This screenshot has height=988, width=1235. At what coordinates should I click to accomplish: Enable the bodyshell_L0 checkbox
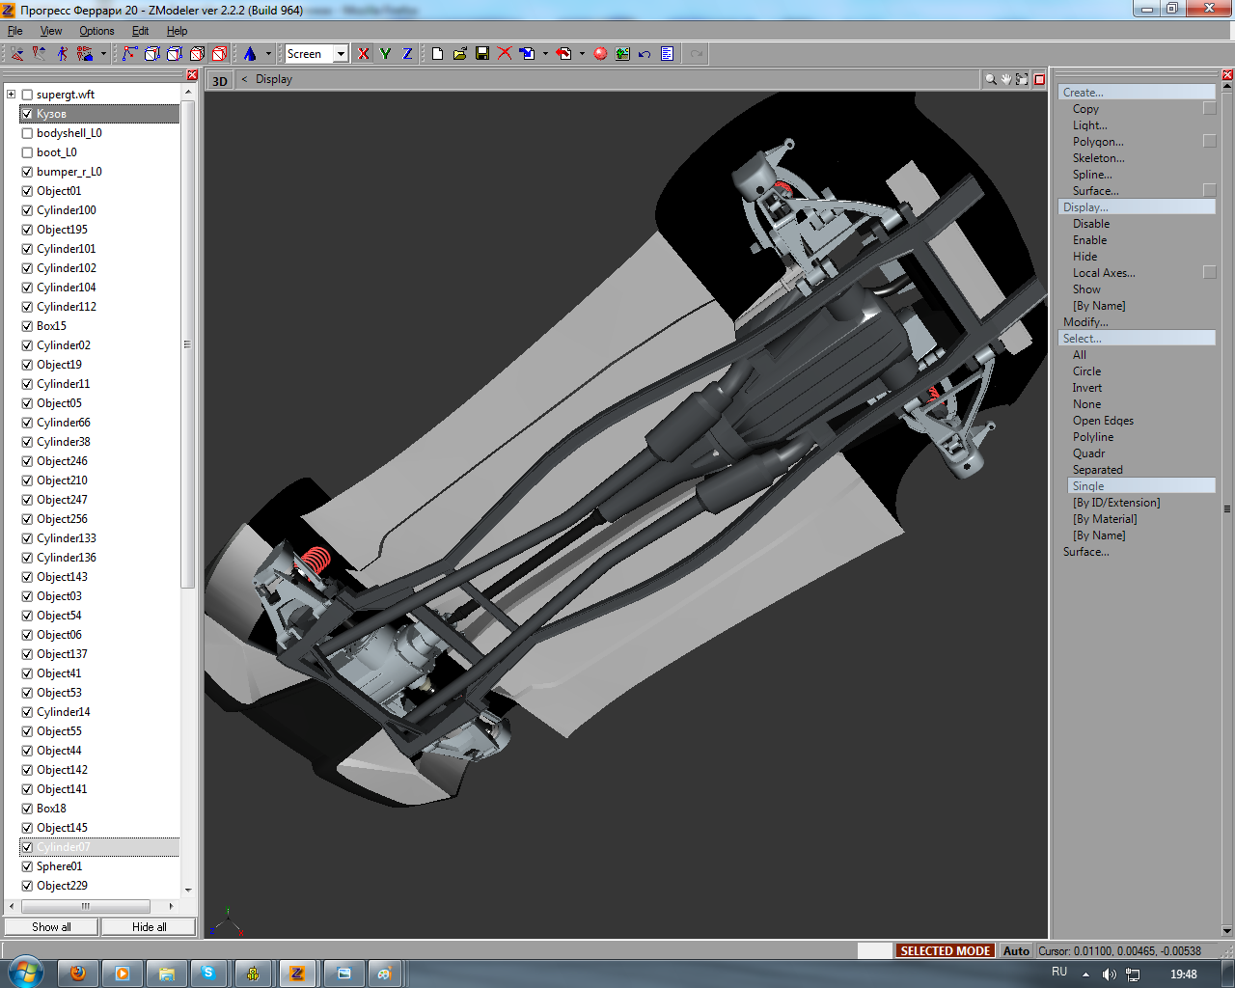[27, 133]
